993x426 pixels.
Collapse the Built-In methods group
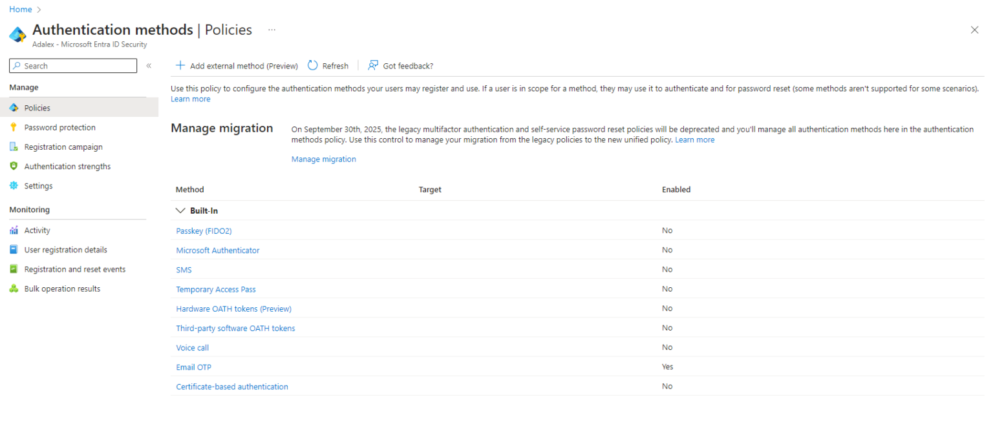tap(180, 210)
